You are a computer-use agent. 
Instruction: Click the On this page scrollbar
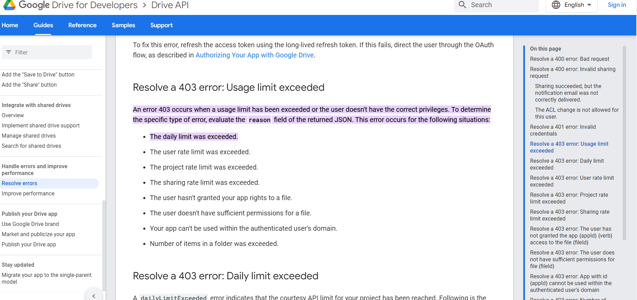click(624, 143)
